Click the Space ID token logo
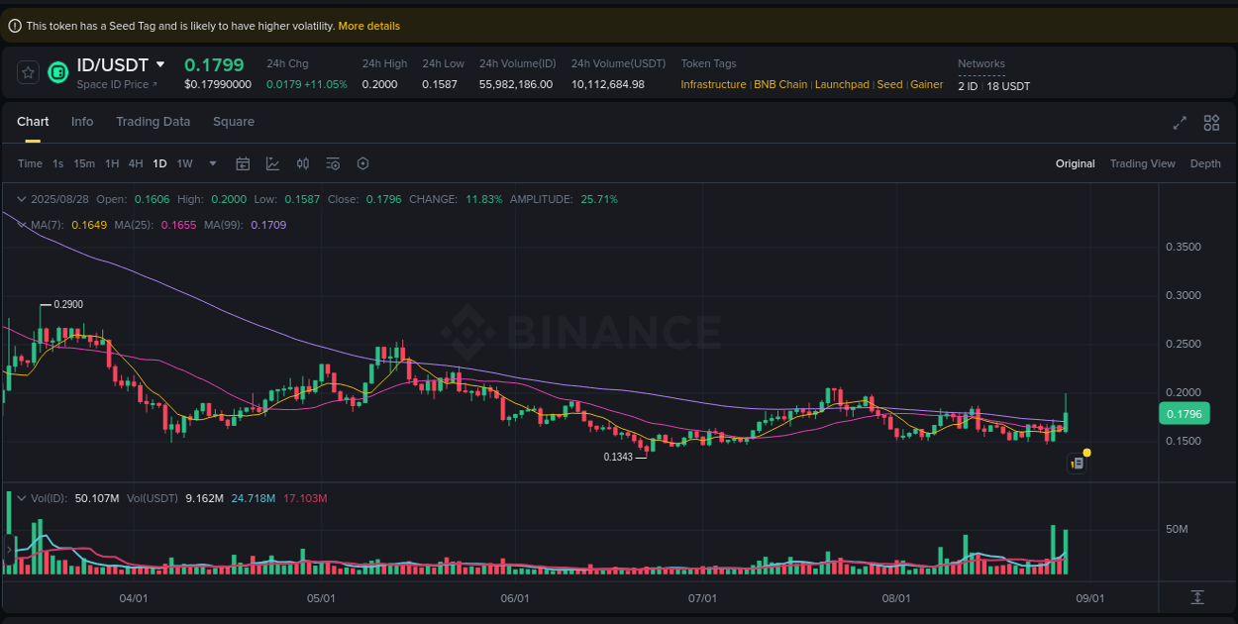The width and height of the screenshot is (1238, 624). [x=57, y=71]
